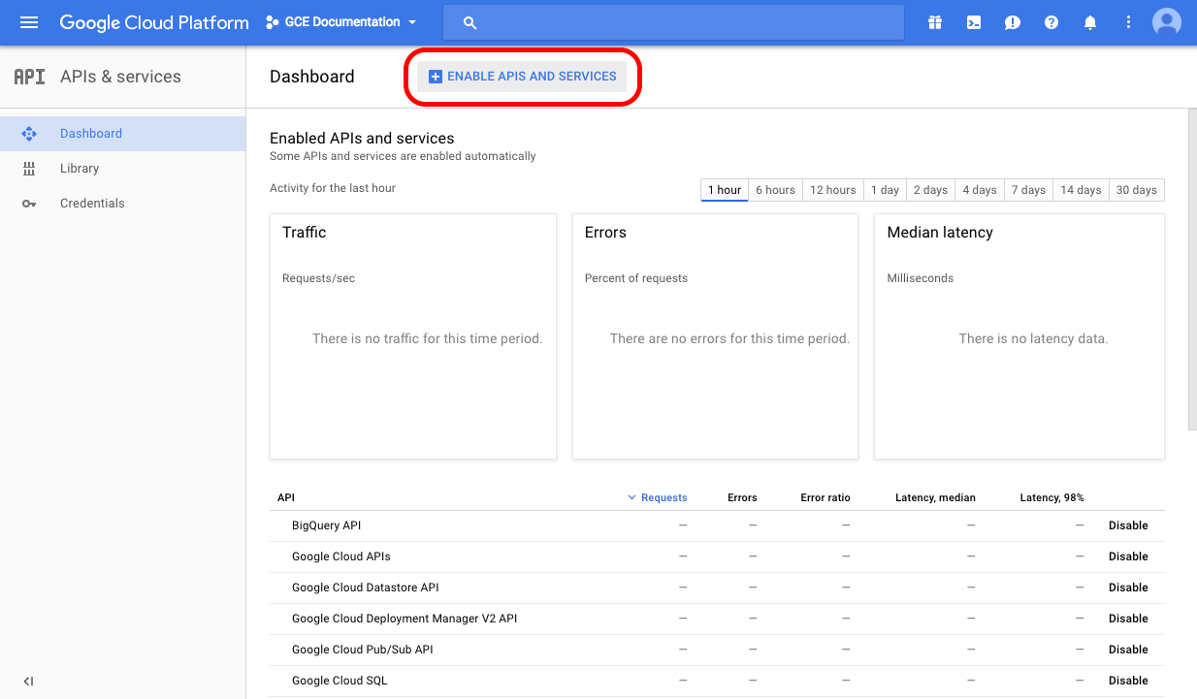Disable Google Cloud APIs
The image size is (1197, 699).
pos(1128,556)
